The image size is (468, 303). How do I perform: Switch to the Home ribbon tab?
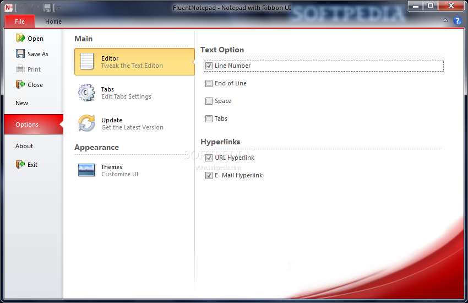tap(53, 21)
